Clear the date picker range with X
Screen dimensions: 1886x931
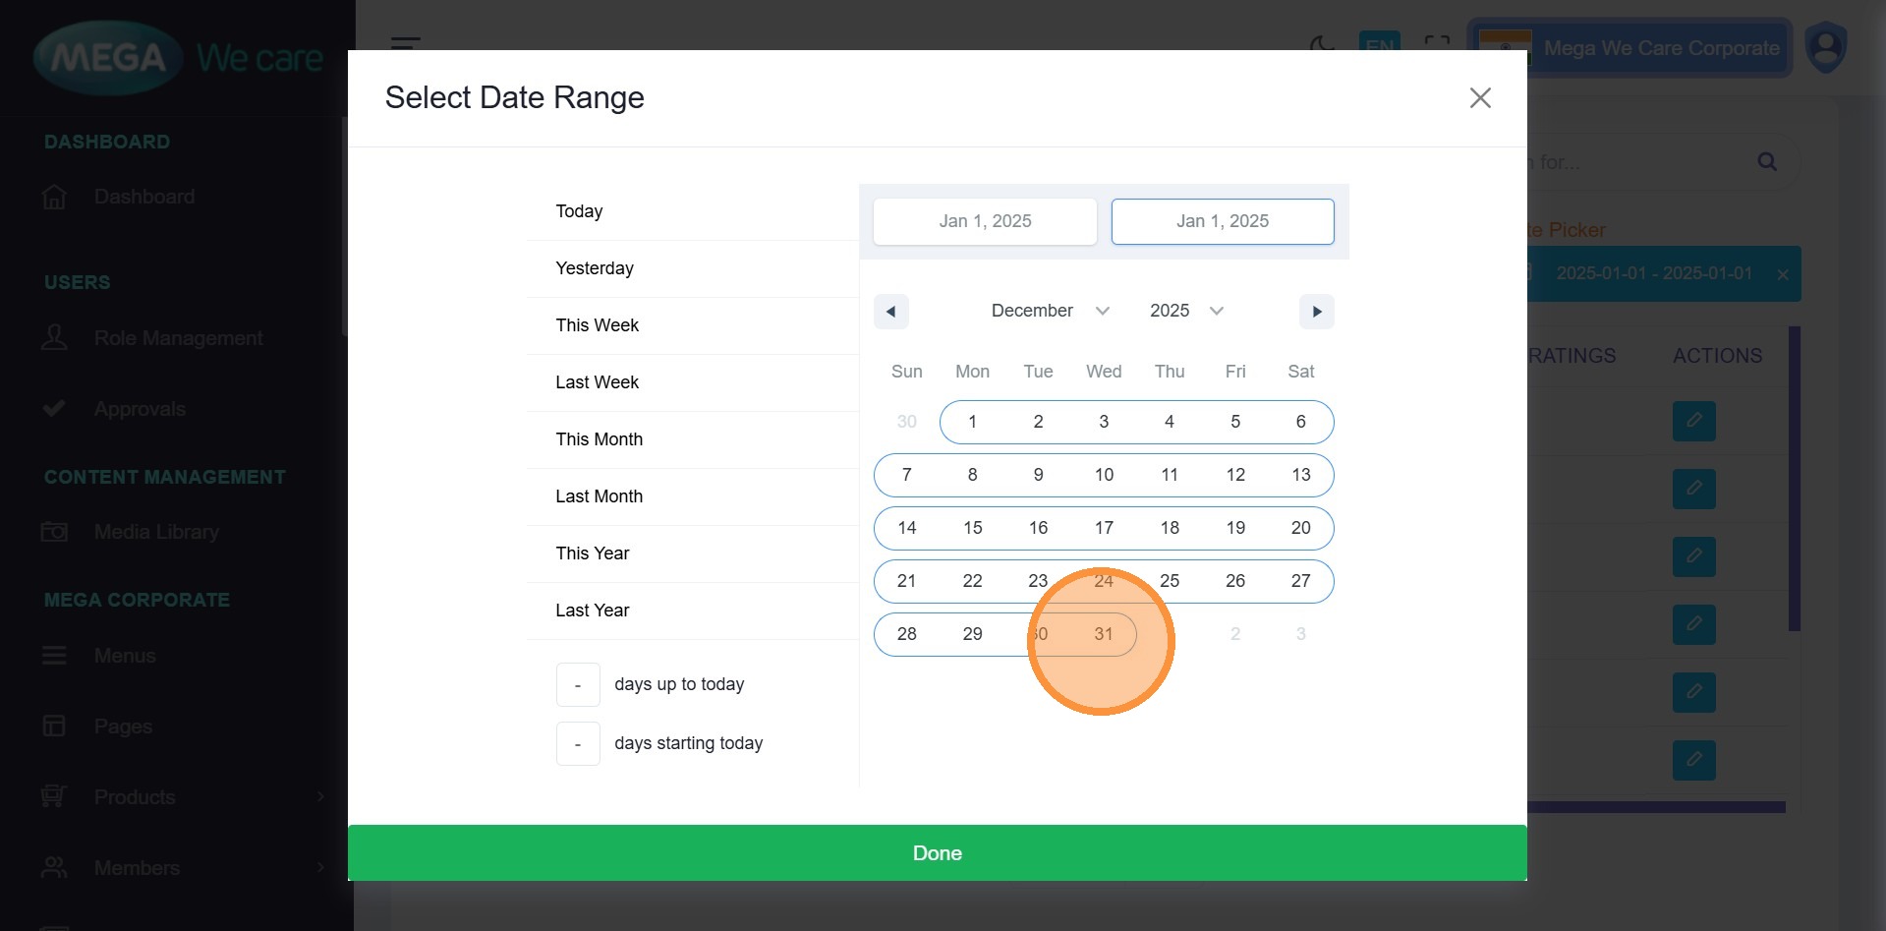coord(1782,274)
